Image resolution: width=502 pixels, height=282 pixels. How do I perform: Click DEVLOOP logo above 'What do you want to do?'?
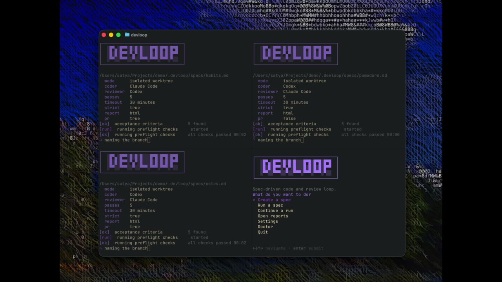[x=296, y=167]
